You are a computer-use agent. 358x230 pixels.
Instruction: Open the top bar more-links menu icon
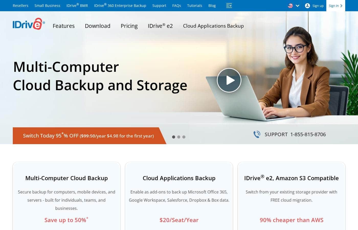pos(229,6)
